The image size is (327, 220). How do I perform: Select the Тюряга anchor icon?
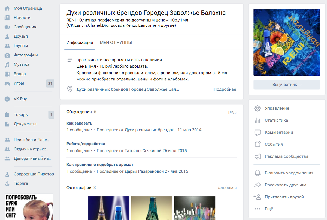[7, 183]
